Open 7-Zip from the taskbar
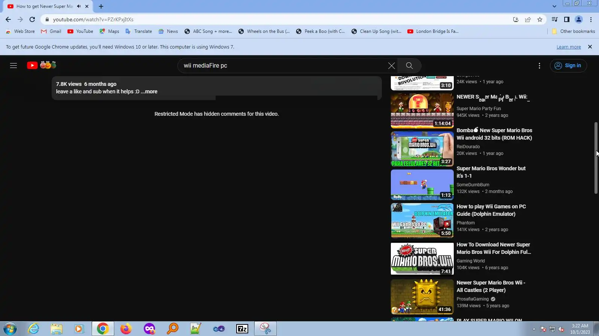 tap(242, 329)
